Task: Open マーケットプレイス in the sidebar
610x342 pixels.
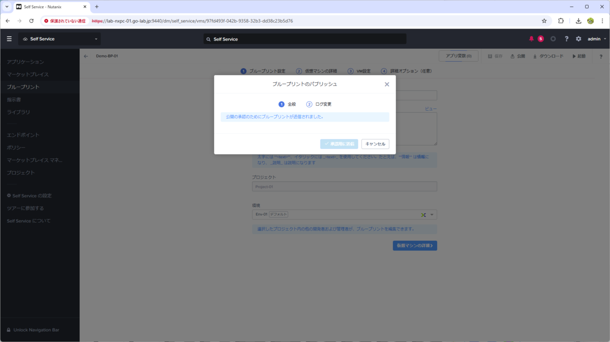Action: point(28,74)
